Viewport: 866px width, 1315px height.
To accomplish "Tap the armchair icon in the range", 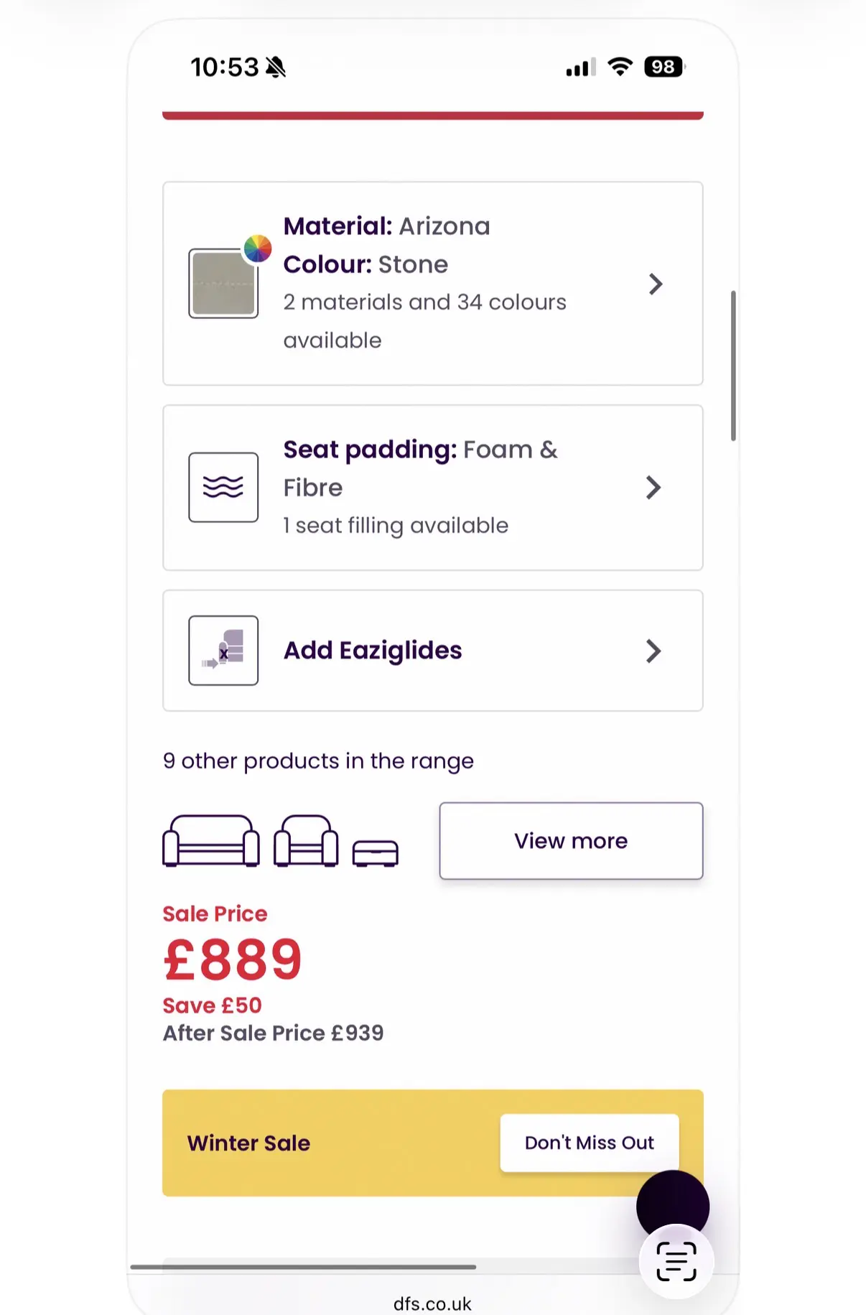I will coord(306,841).
